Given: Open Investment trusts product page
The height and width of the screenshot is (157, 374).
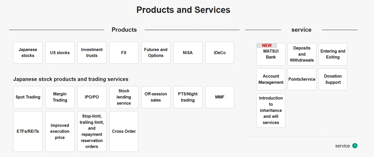Looking at the screenshot, I should (92, 53).
